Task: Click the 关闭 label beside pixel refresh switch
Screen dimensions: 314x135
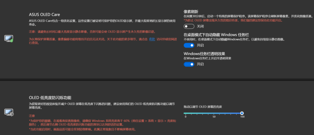Action: (x=200, y=26)
